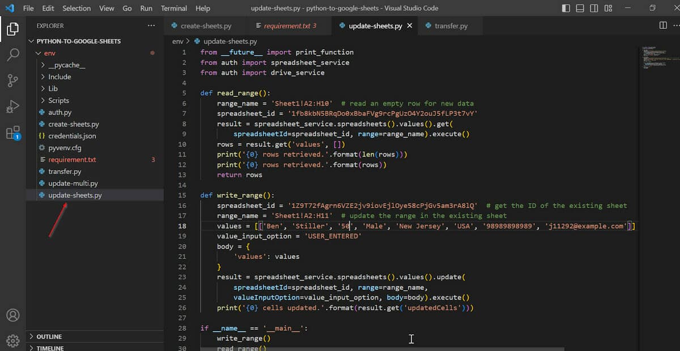680x351 pixels.
Task: Open credentials.json in the explorer
Action: coord(72,136)
